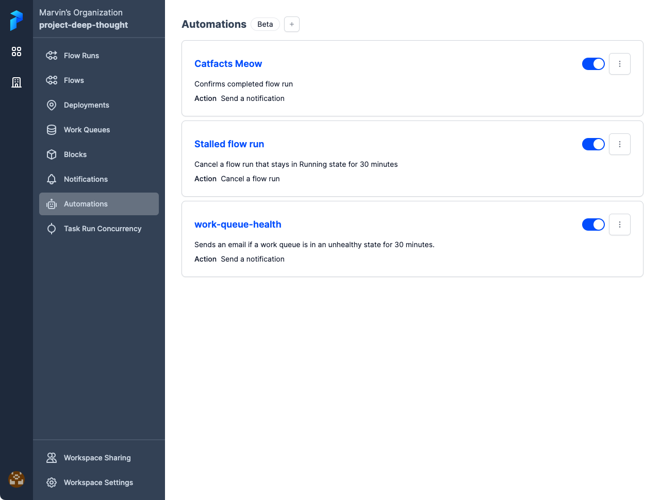The image size is (660, 500).
Task: Open Workspace Settings
Action: (99, 482)
